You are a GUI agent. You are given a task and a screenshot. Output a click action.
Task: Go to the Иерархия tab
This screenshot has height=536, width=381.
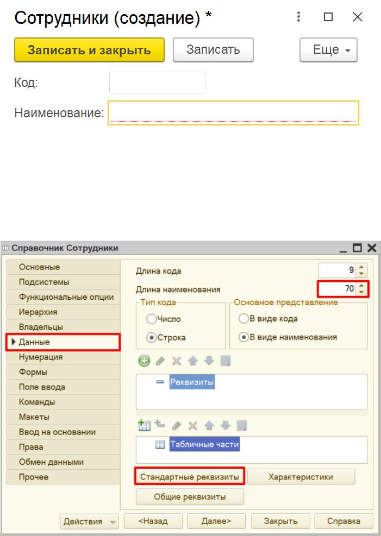tap(63, 312)
